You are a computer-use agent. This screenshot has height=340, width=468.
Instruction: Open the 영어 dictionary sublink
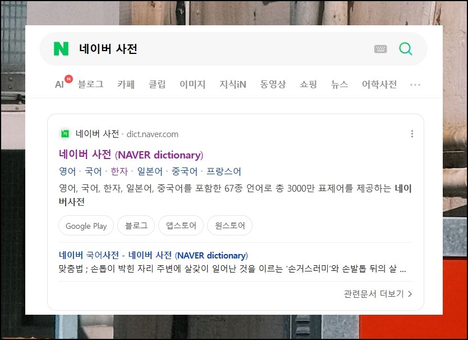[x=67, y=171]
